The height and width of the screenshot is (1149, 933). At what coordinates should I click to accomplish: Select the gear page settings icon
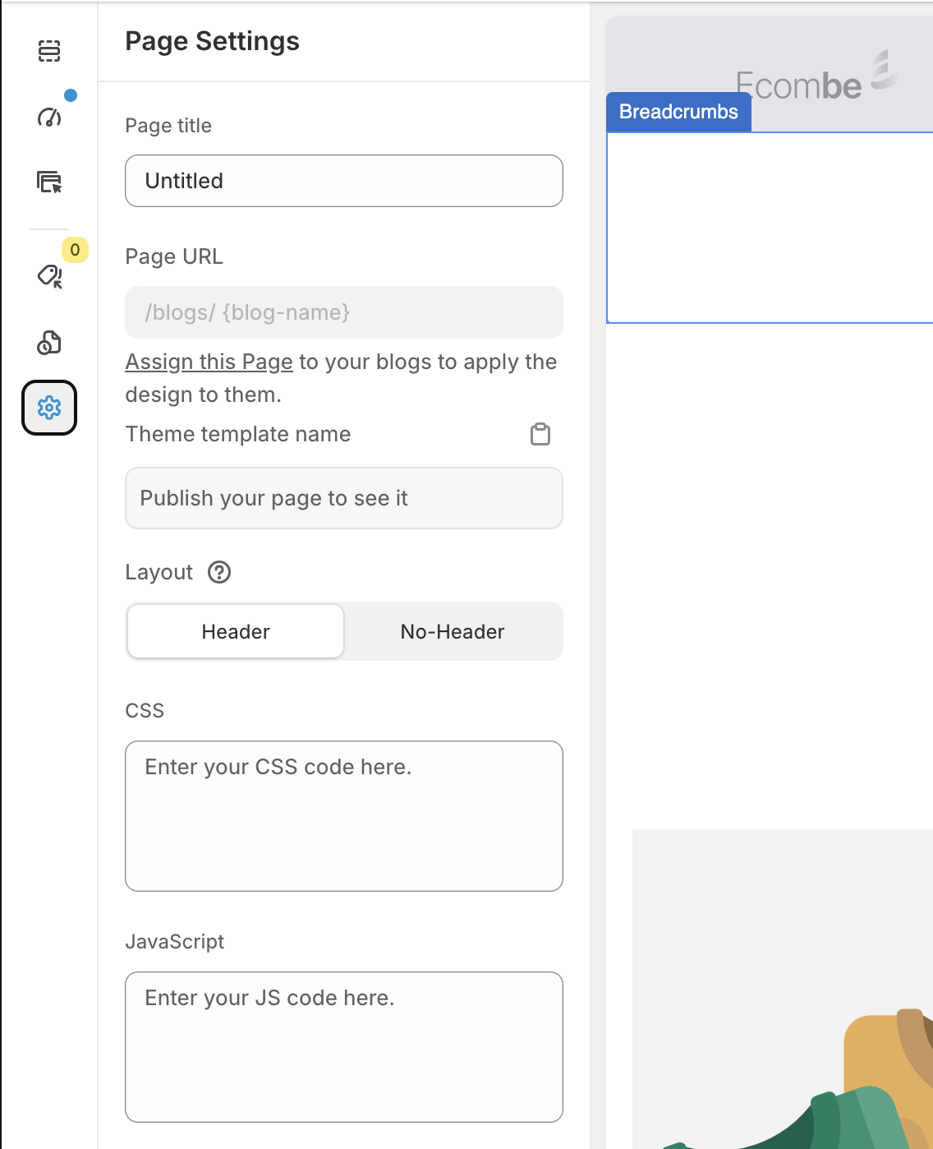49,408
